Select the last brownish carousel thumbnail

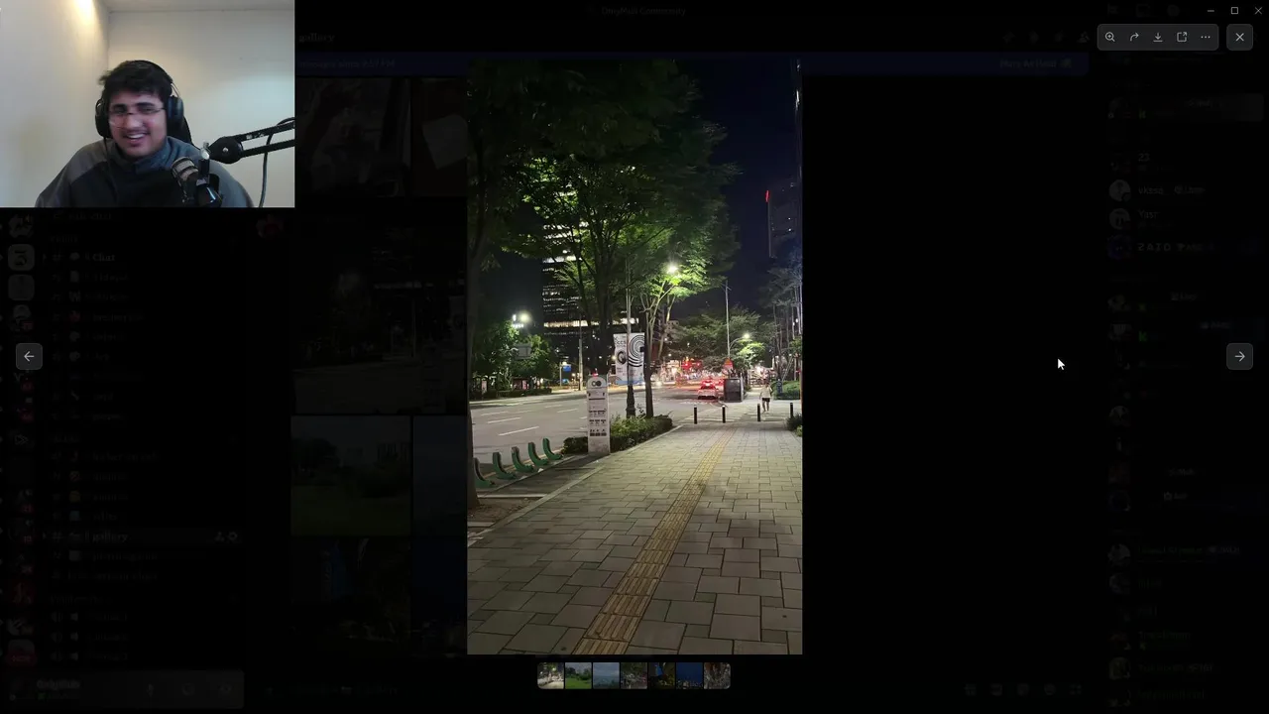[x=717, y=675]
